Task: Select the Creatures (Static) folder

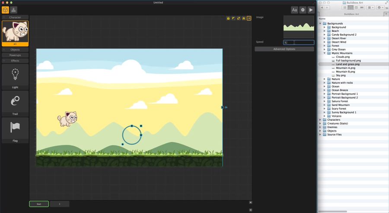Action: (x=338, y=123)
